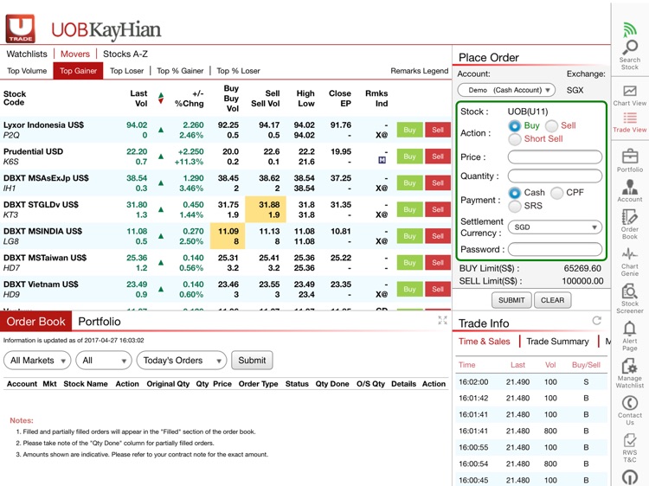Expand Order Book panel with arrows icon
The width and height of the screenshot is (649, 486).
(442, 320)
